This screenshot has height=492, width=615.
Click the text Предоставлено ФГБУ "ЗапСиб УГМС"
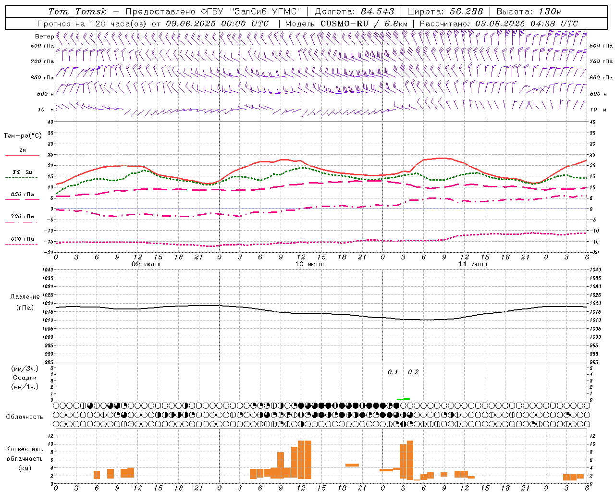coord(213,12)
